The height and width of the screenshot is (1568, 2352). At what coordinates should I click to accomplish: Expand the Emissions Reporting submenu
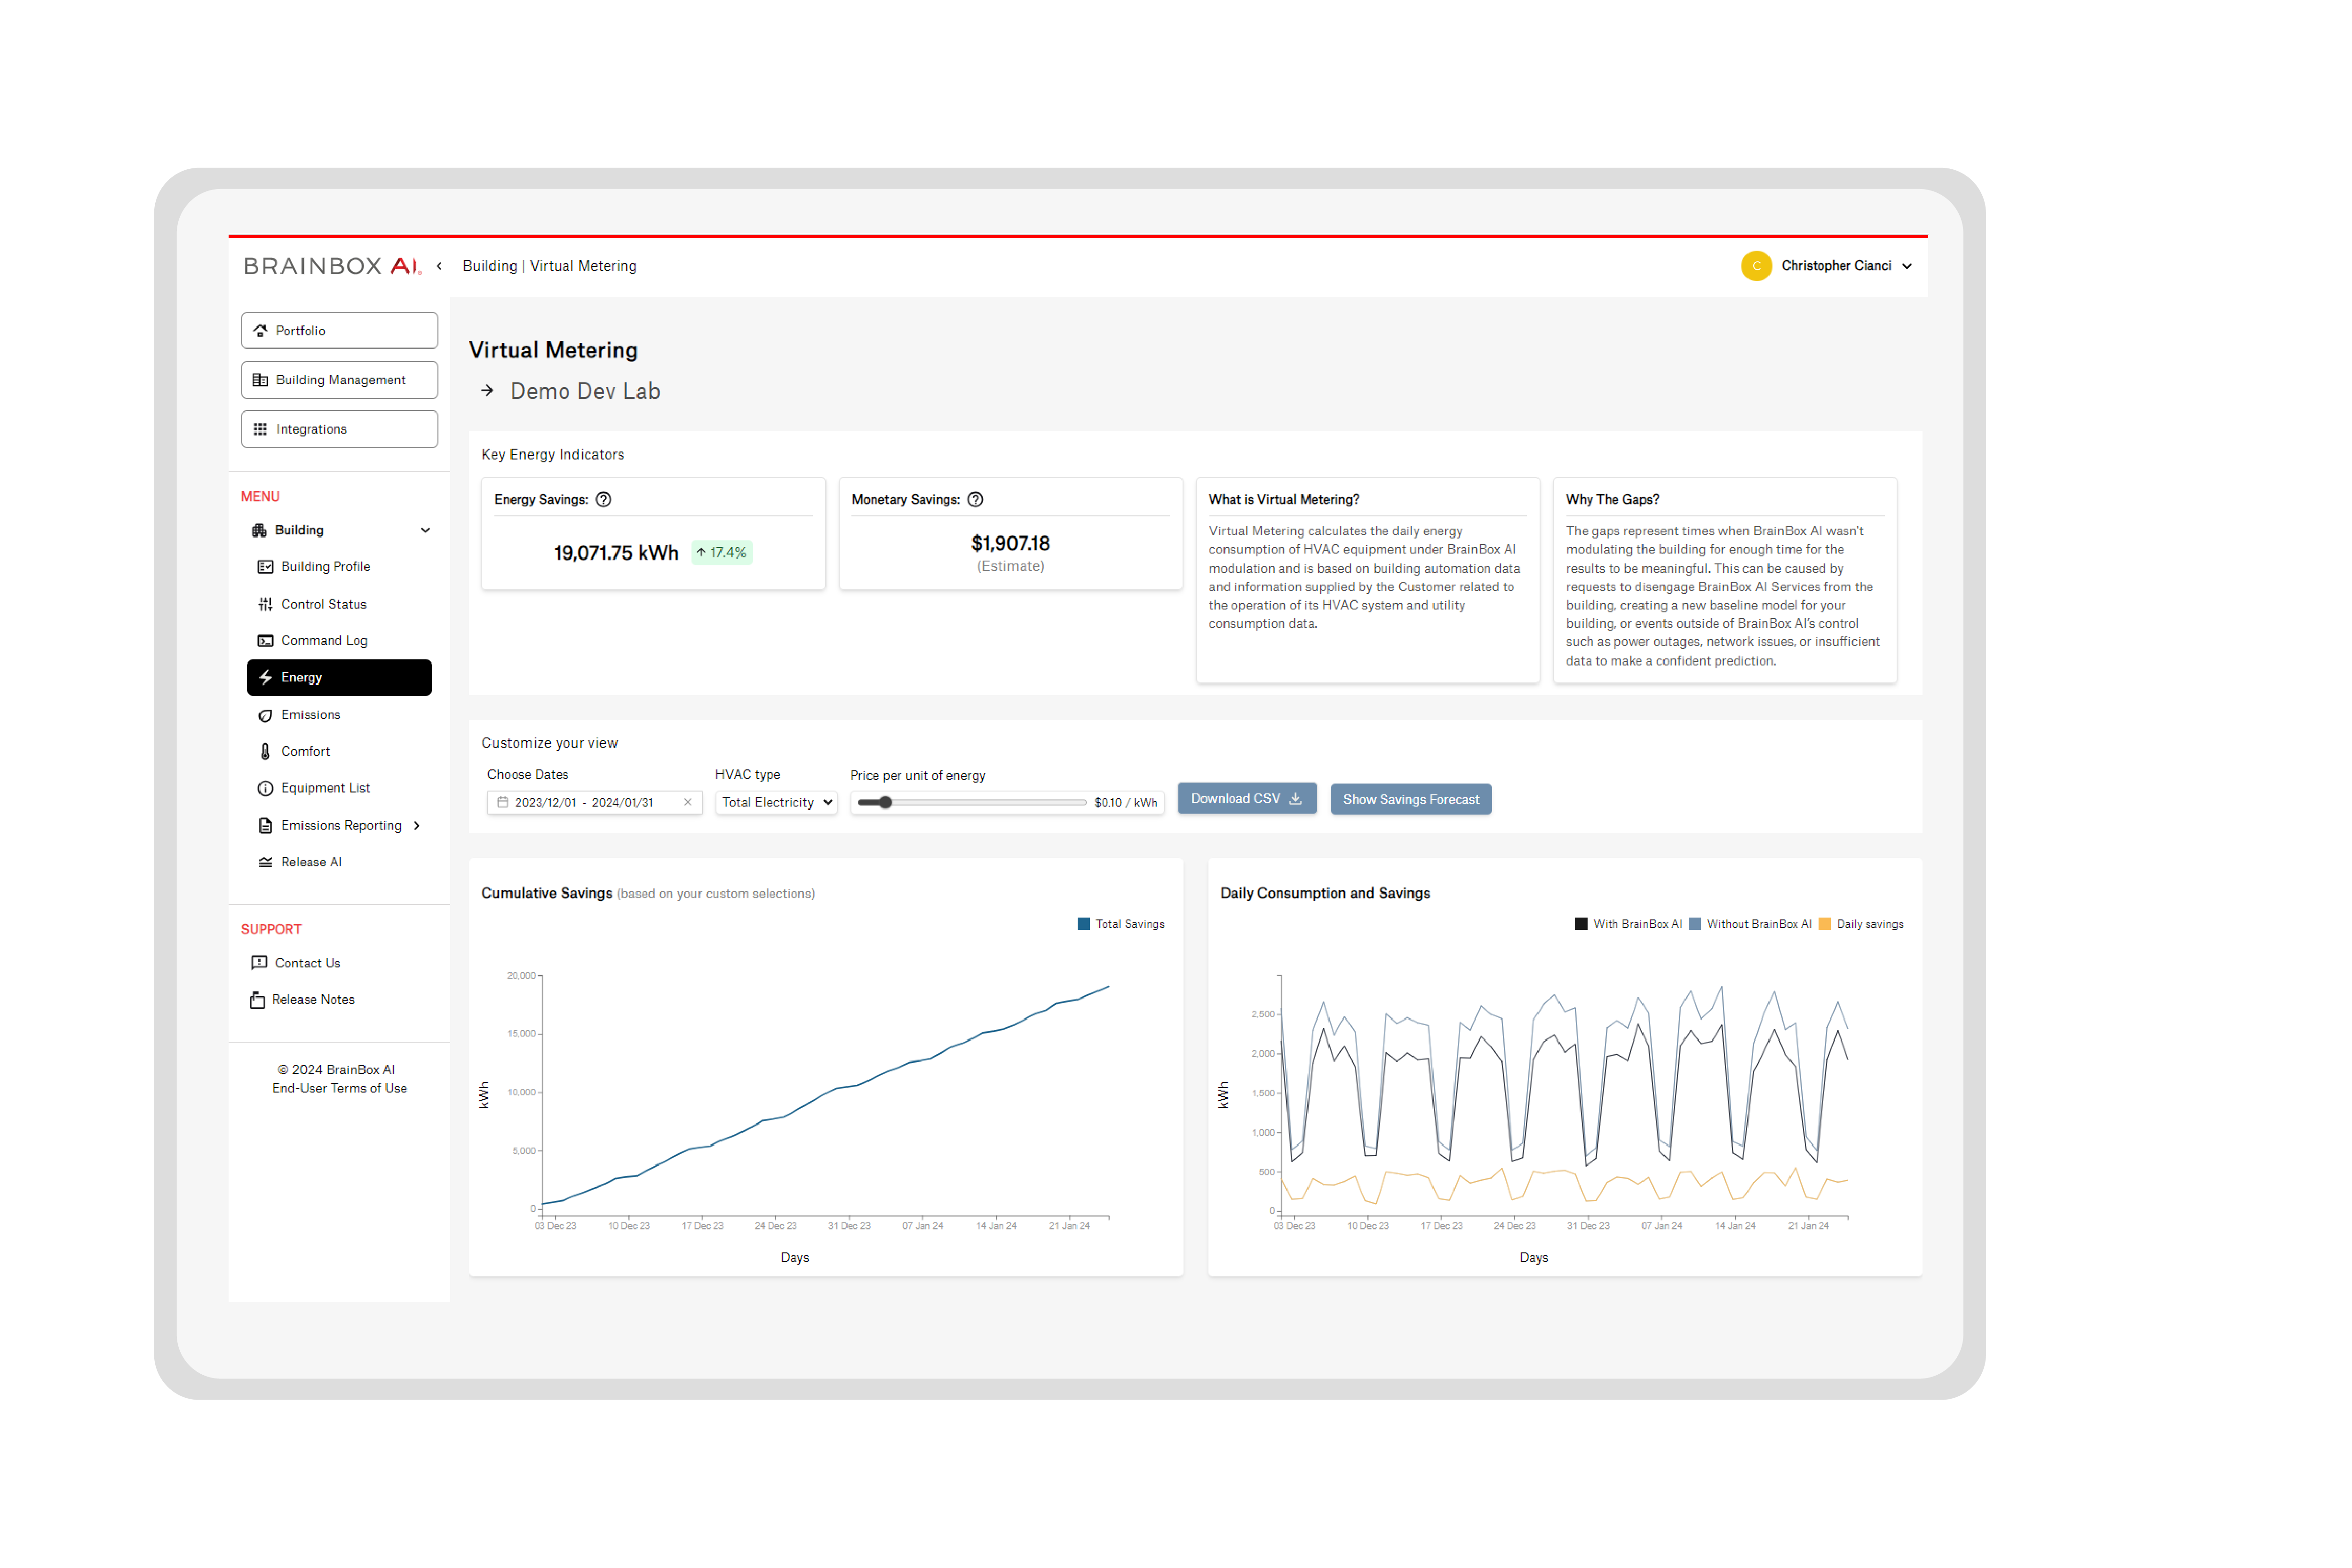[418, 825]
